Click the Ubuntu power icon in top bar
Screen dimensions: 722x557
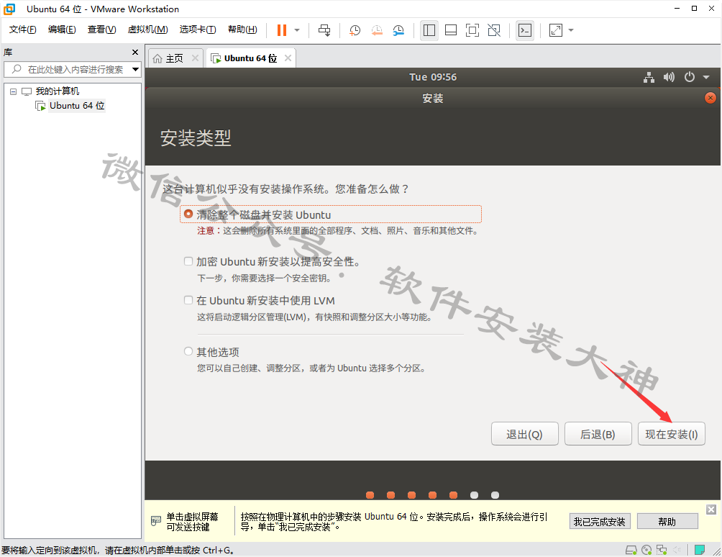[x=690, y=77]
